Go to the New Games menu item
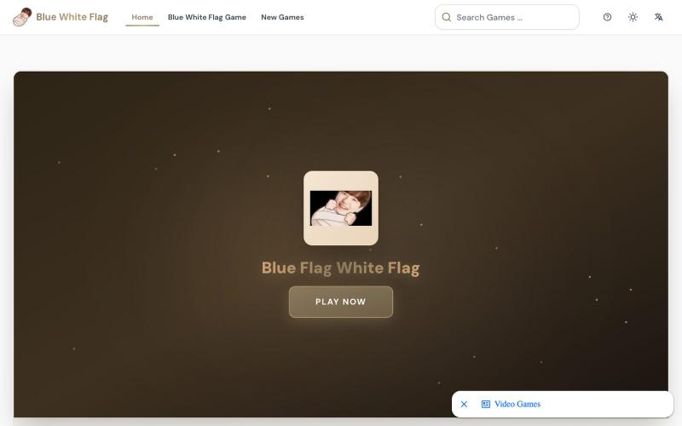The image size is (682, 426). pyautogui.click(x=282, y=17)
